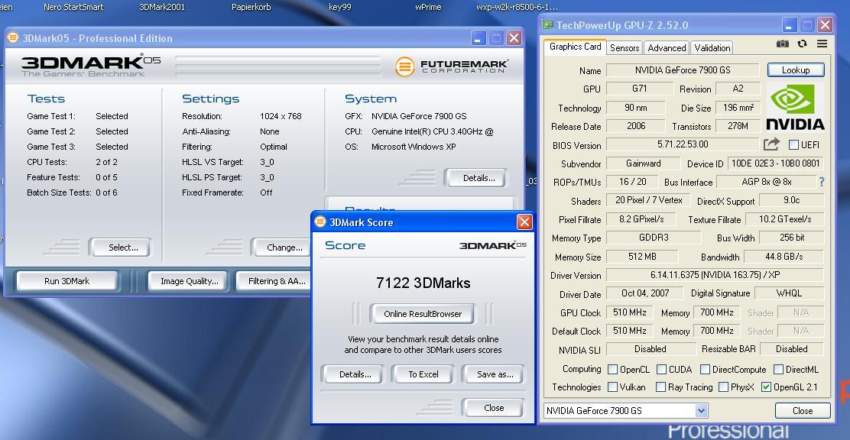The image size is (850, 440).
Task: Click the bus interface question mark
Action: [x=822, y=182]
